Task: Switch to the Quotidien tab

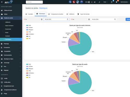Action: point(29,14)
